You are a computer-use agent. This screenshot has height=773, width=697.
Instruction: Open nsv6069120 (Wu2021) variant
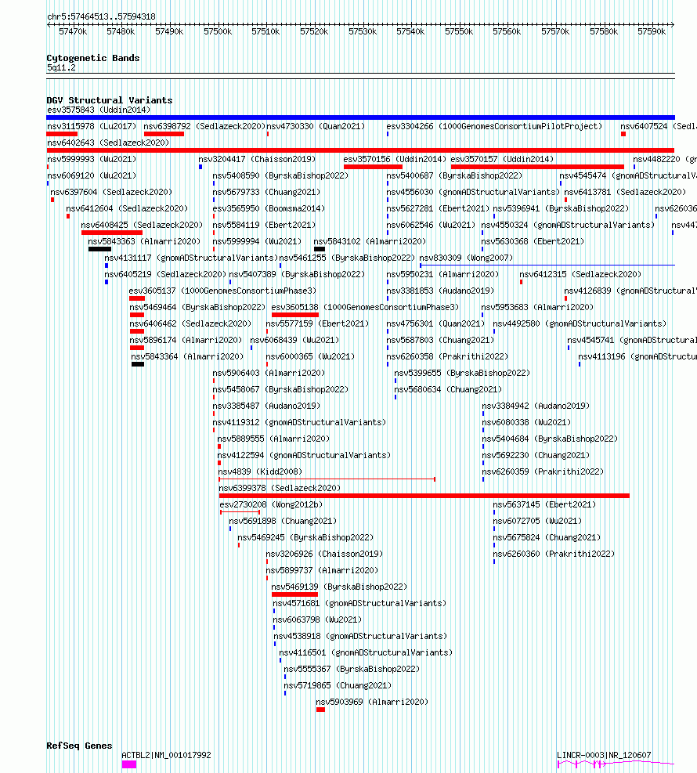pyautogui.click(x=92, y=175)
